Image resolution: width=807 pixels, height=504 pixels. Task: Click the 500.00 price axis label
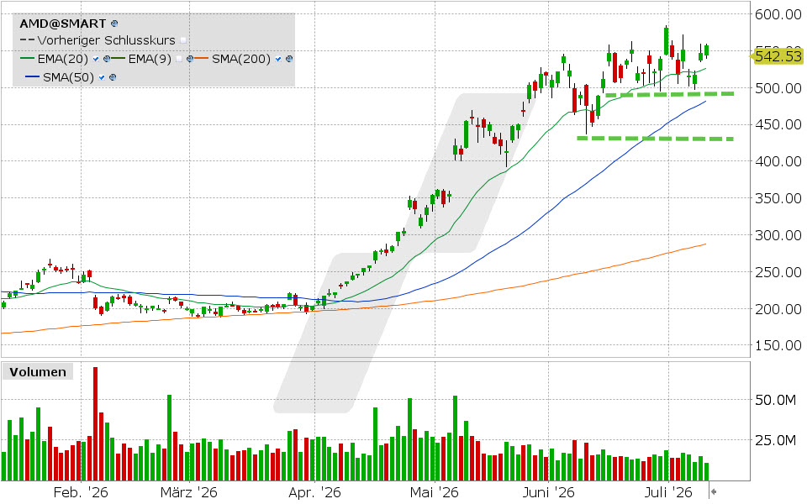click(x=778, y=88)
